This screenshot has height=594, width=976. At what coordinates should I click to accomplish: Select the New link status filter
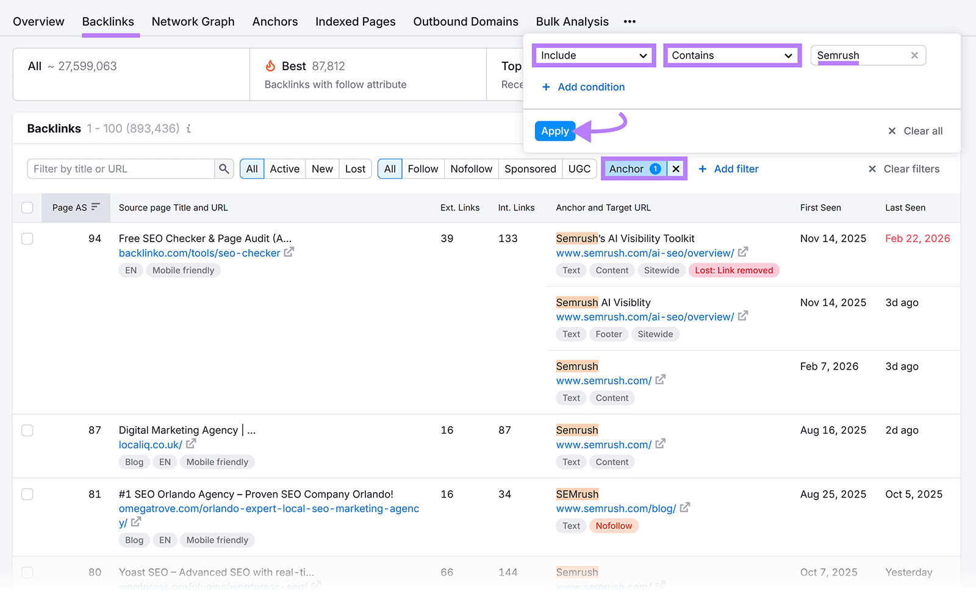pyautogui.click(x=322, y=169)
